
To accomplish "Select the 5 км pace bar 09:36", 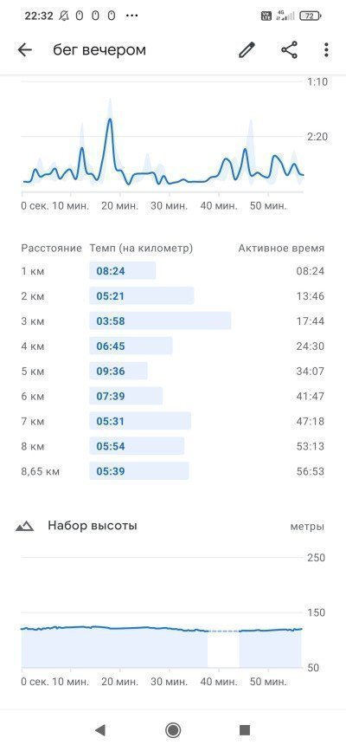I will coord(119,371).
